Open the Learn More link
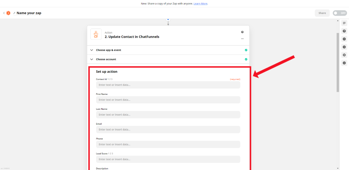The image size is (349, 170). [200, 4]
